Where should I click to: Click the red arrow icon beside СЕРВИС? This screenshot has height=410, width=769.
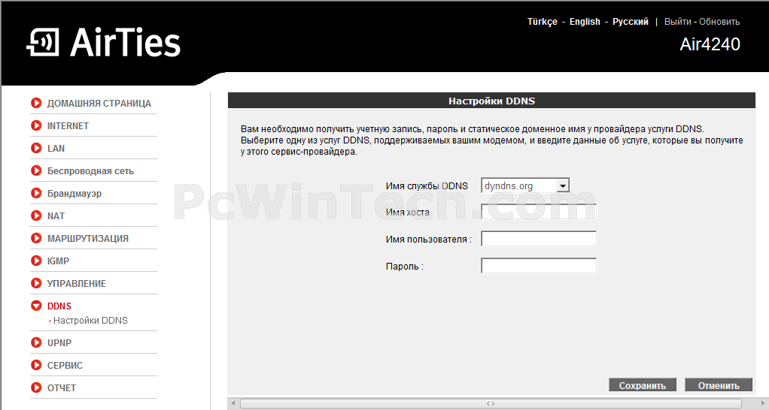36,365
